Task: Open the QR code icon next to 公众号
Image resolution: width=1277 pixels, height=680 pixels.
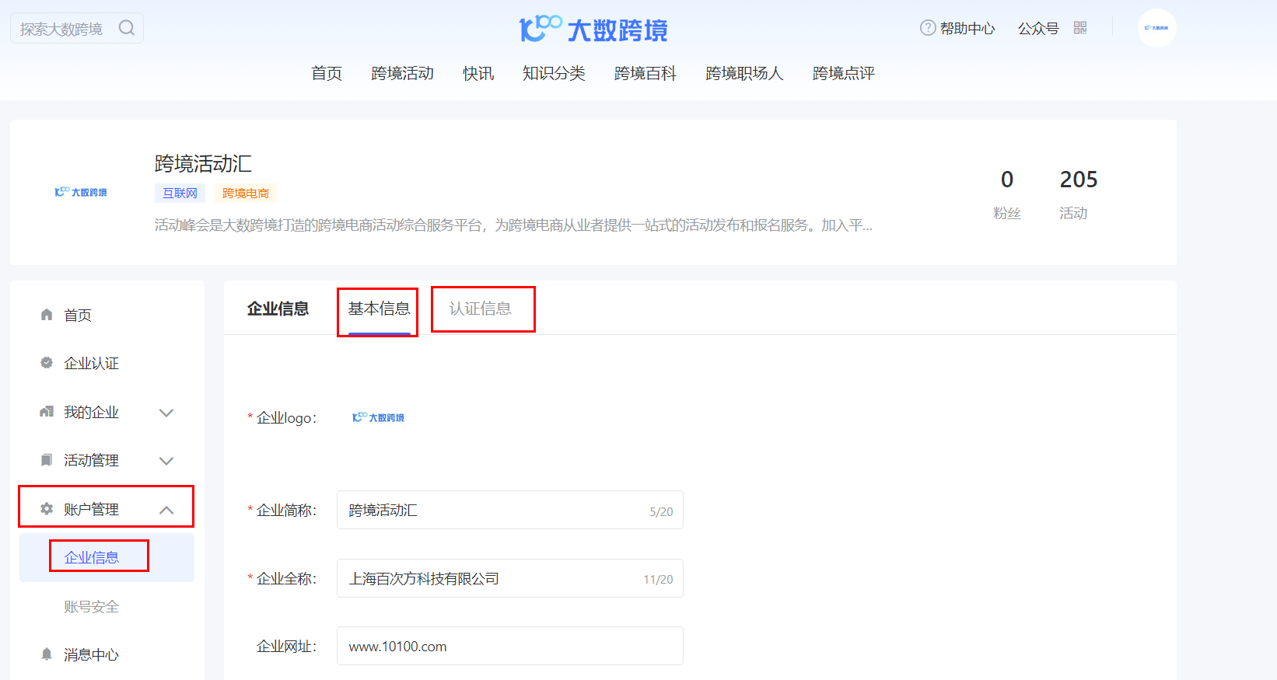Action: 1080,28
